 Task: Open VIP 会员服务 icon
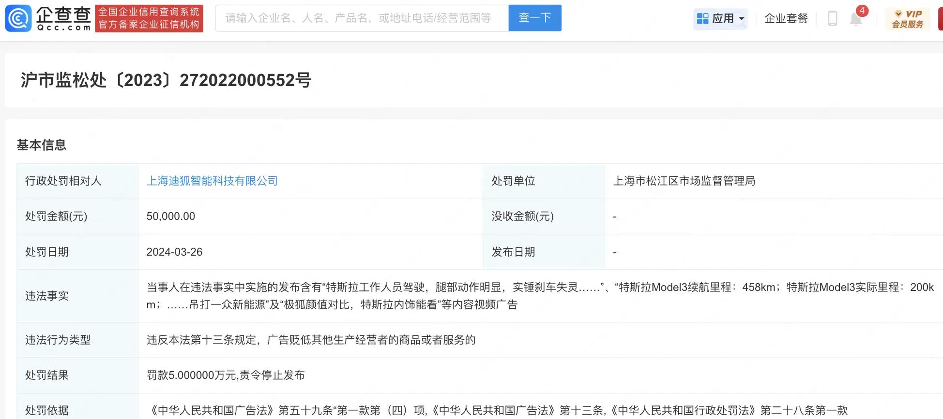[908, 19]
